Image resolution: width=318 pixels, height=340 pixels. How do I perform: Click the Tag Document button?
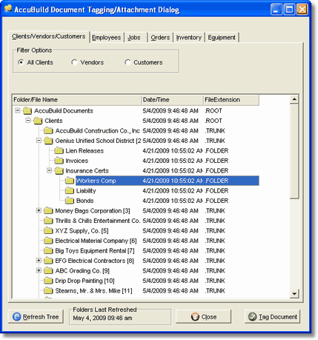pos(273,317)
